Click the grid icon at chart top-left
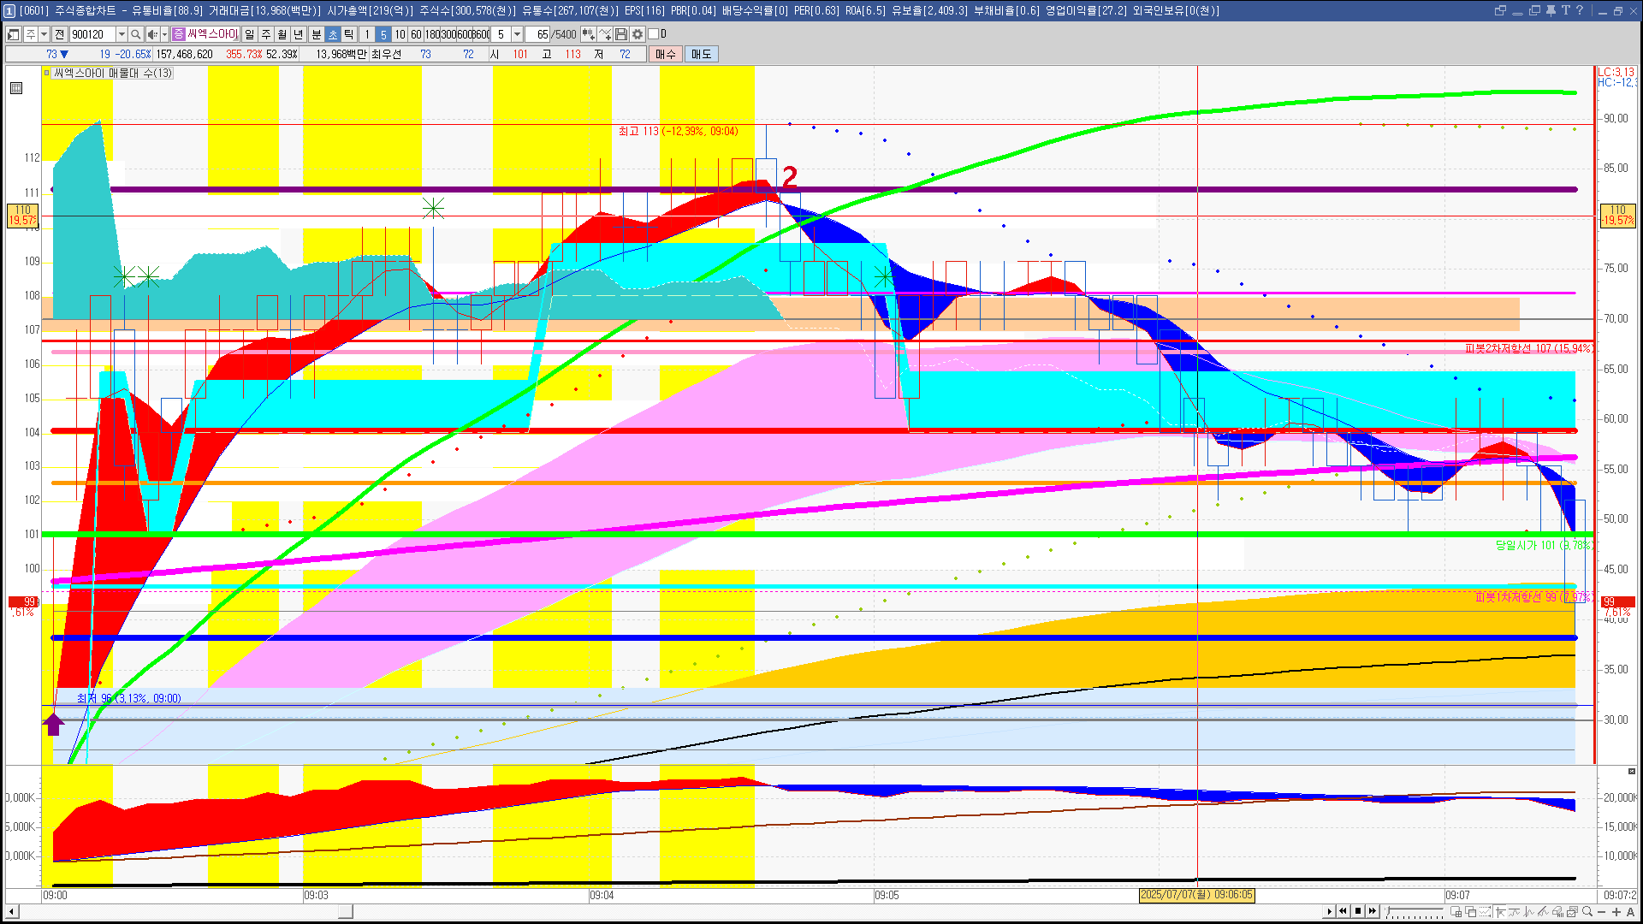1643x924 pixels. tap(16, 88)
